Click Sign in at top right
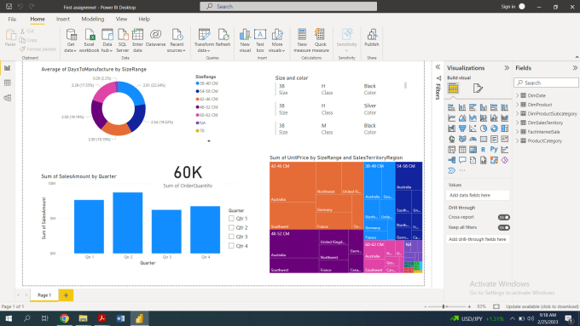This screenshot has height=326, width=580. point(507,7)
